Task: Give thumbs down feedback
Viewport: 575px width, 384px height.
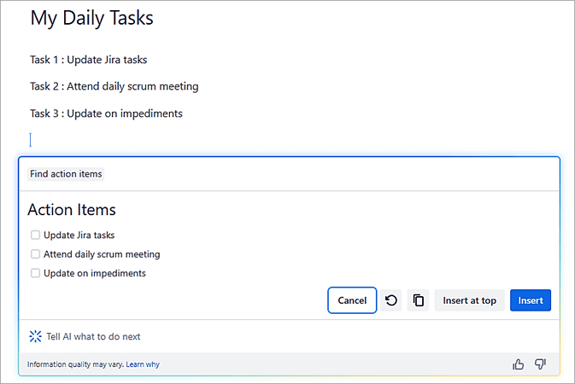Action: click(540, 364)
